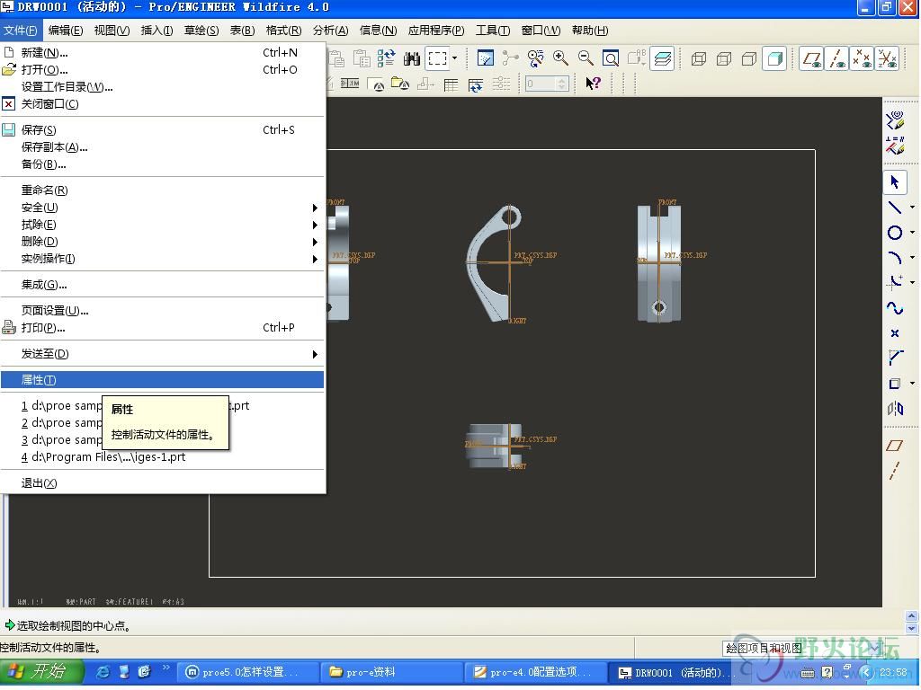Expand the circle tool flyout arrow
The height and width of the screenshot is (690, 921).
[912, 233]
